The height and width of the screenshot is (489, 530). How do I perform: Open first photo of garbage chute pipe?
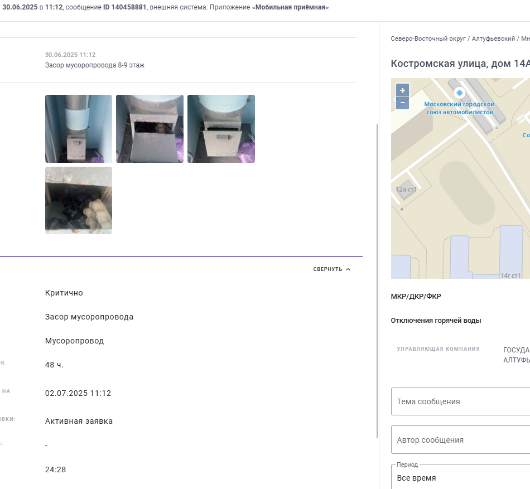tap(79, 129)
